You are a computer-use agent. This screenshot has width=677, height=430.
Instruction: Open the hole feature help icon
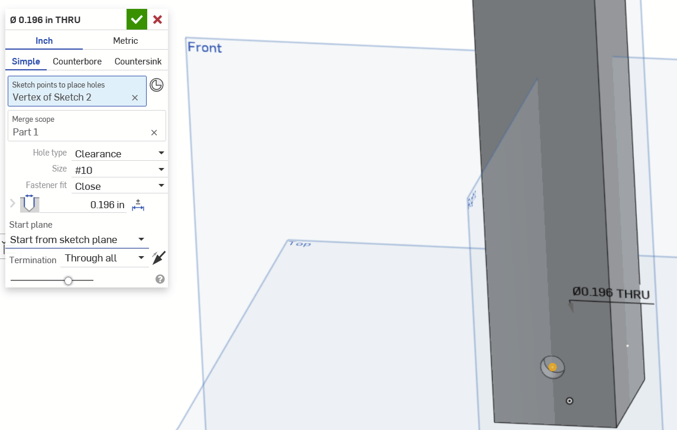[160, 279]
